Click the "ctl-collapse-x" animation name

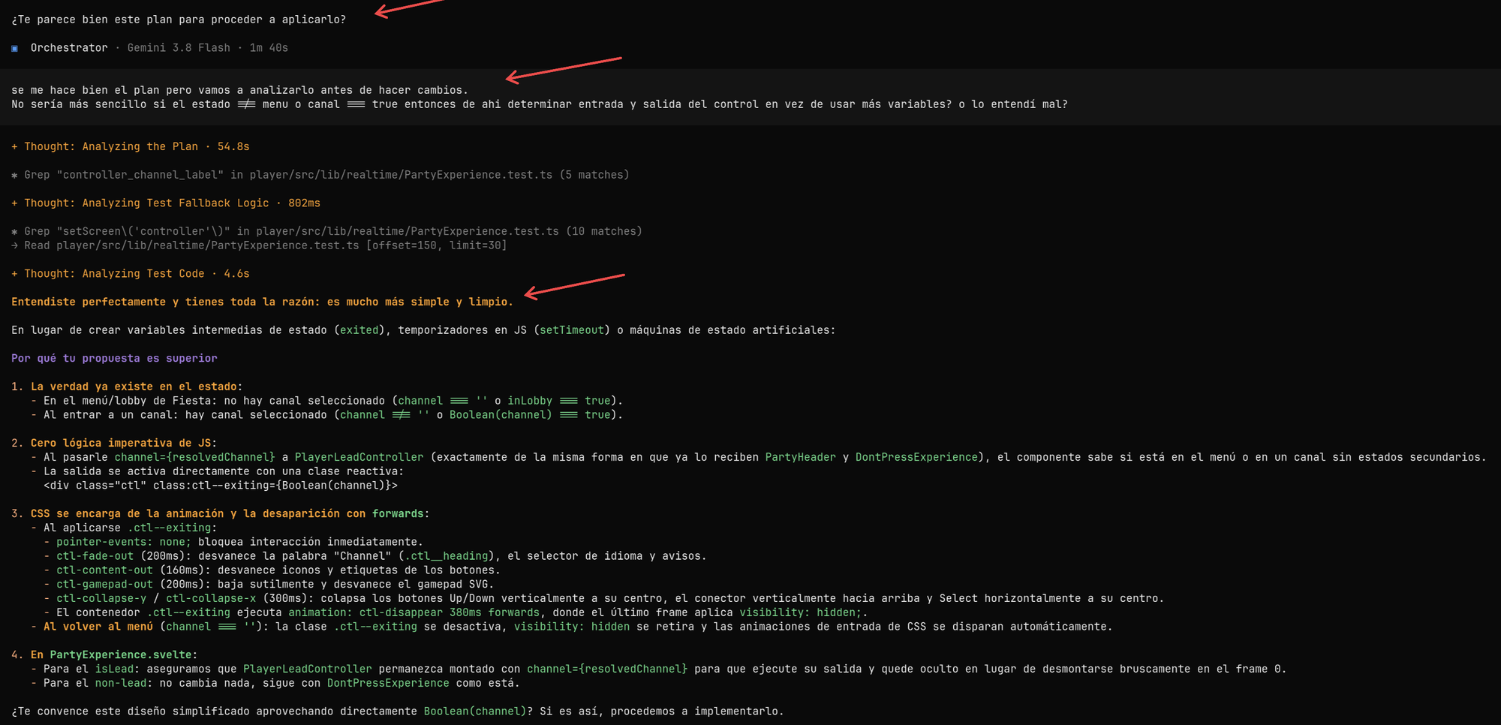coord(211,598)
